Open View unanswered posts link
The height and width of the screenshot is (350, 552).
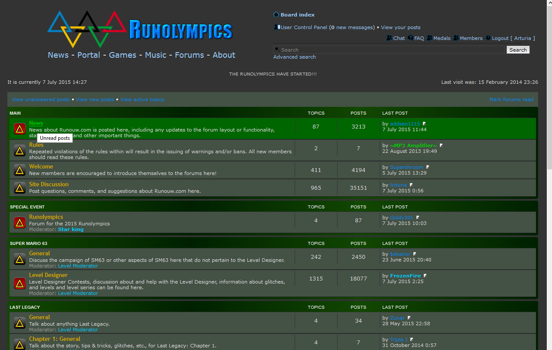pyautogui.click(x=40, y=99)
